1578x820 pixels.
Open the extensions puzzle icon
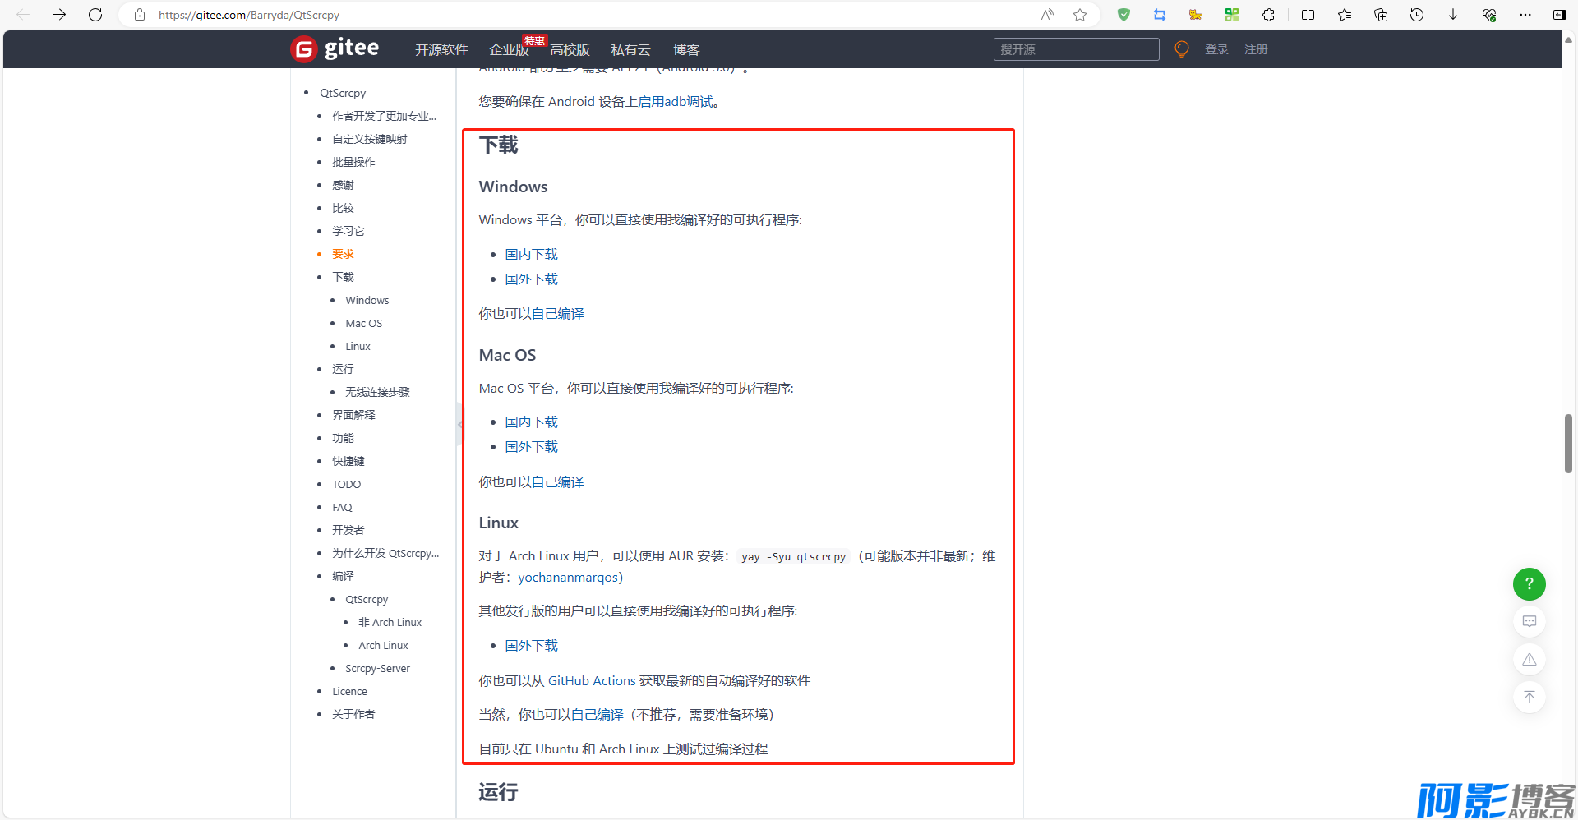[x=1268, y=15]
